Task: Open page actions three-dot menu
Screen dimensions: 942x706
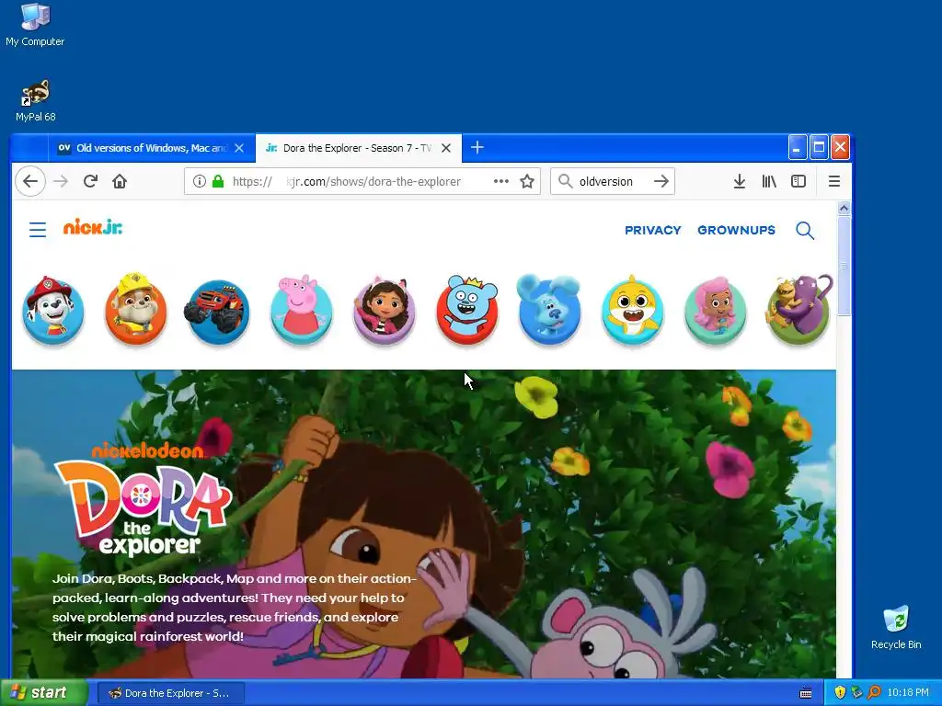Action: [x=501, y=181]
